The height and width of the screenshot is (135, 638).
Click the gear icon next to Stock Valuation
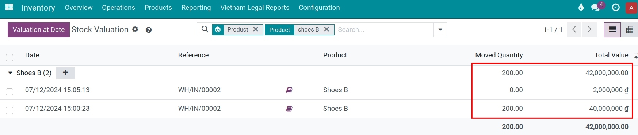click(135, 29)
